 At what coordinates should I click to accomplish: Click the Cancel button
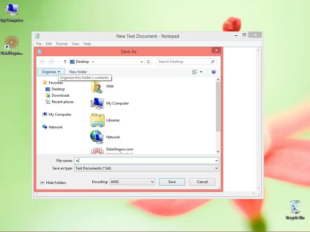coord(202,182)
